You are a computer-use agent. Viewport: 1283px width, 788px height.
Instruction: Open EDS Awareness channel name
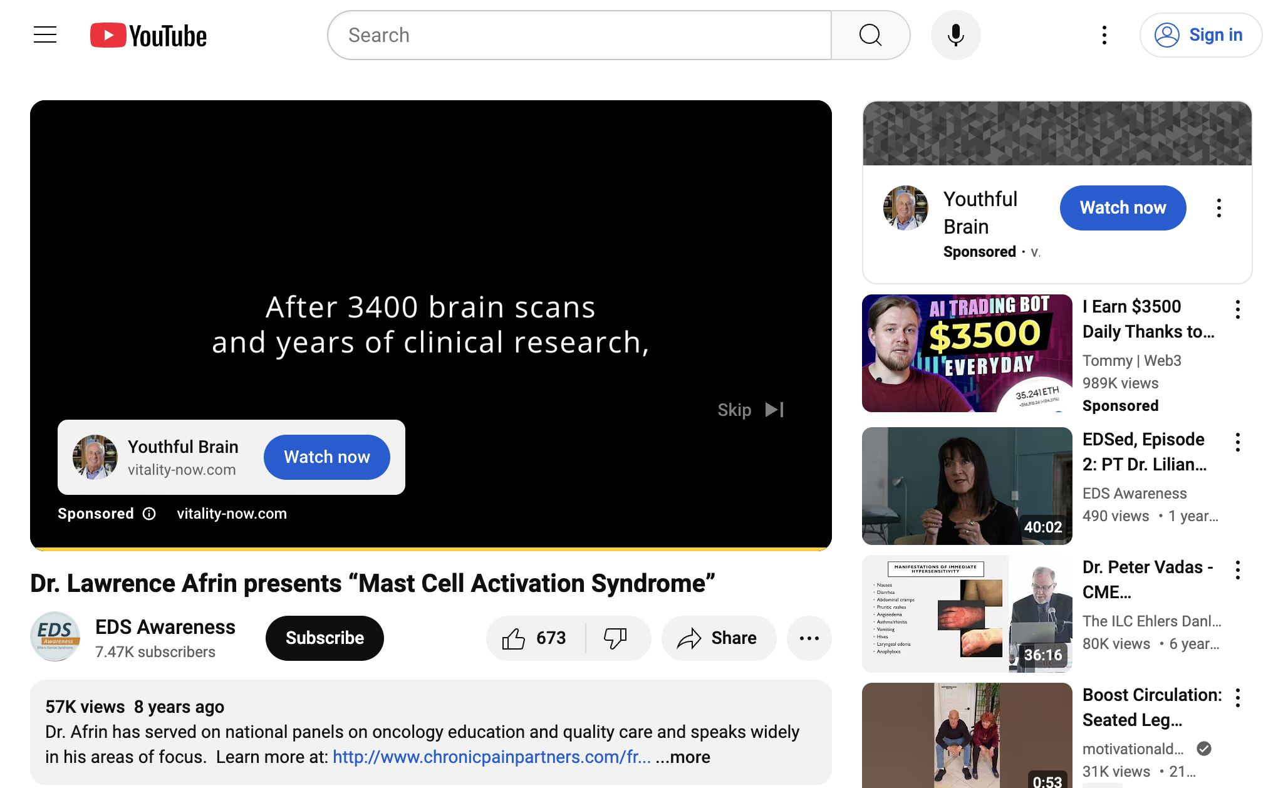coord(165,627)
